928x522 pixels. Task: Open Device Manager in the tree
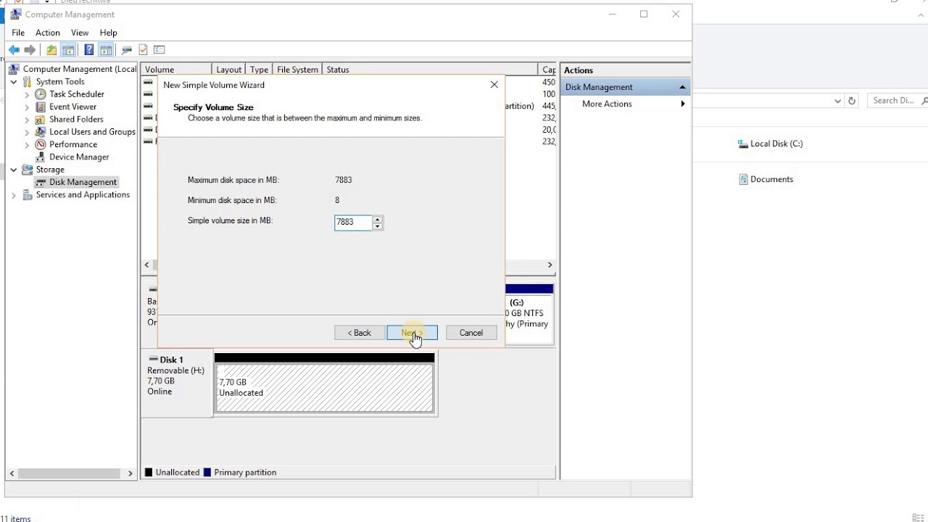click(x=79, y=157)
